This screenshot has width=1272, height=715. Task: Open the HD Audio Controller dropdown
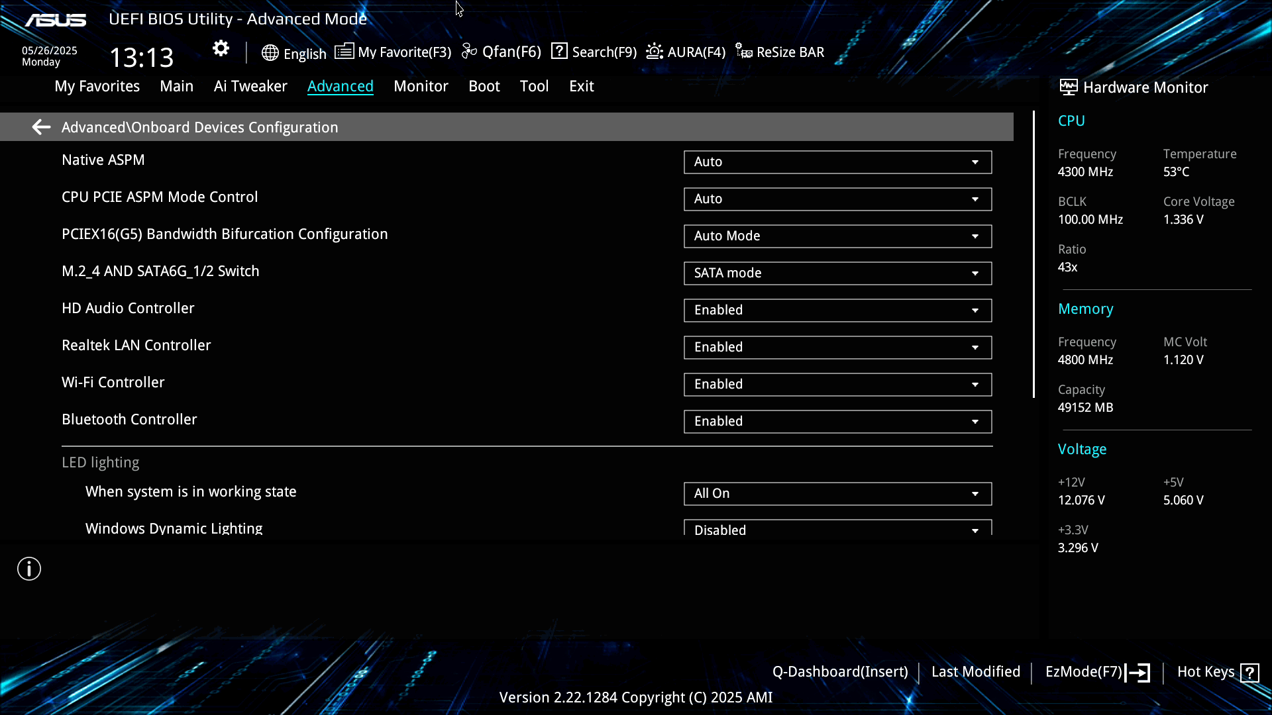[x=837, y=310]
